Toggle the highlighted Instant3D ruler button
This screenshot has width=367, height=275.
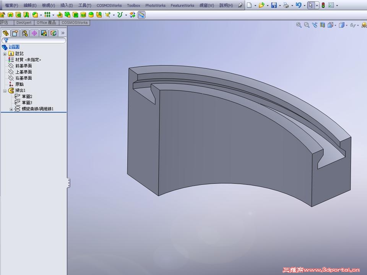point(141,15)
